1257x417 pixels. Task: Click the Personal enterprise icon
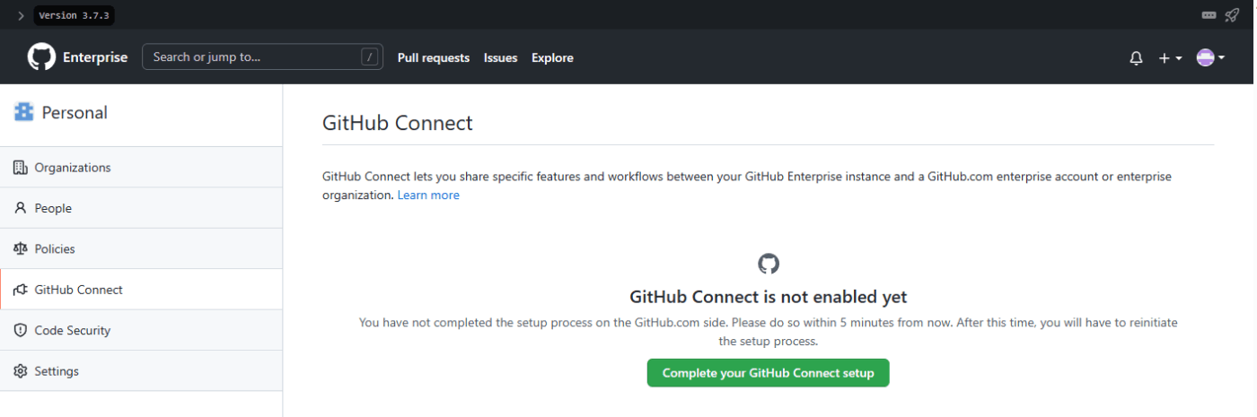click(23, 112)
